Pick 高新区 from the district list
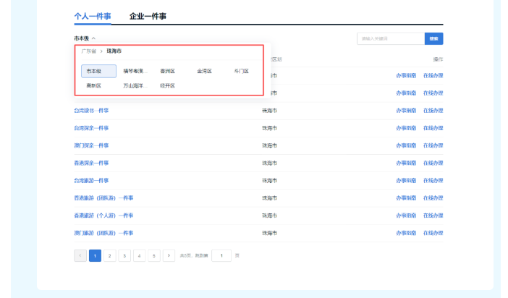 pyautogui.click(x=93, y=85)
